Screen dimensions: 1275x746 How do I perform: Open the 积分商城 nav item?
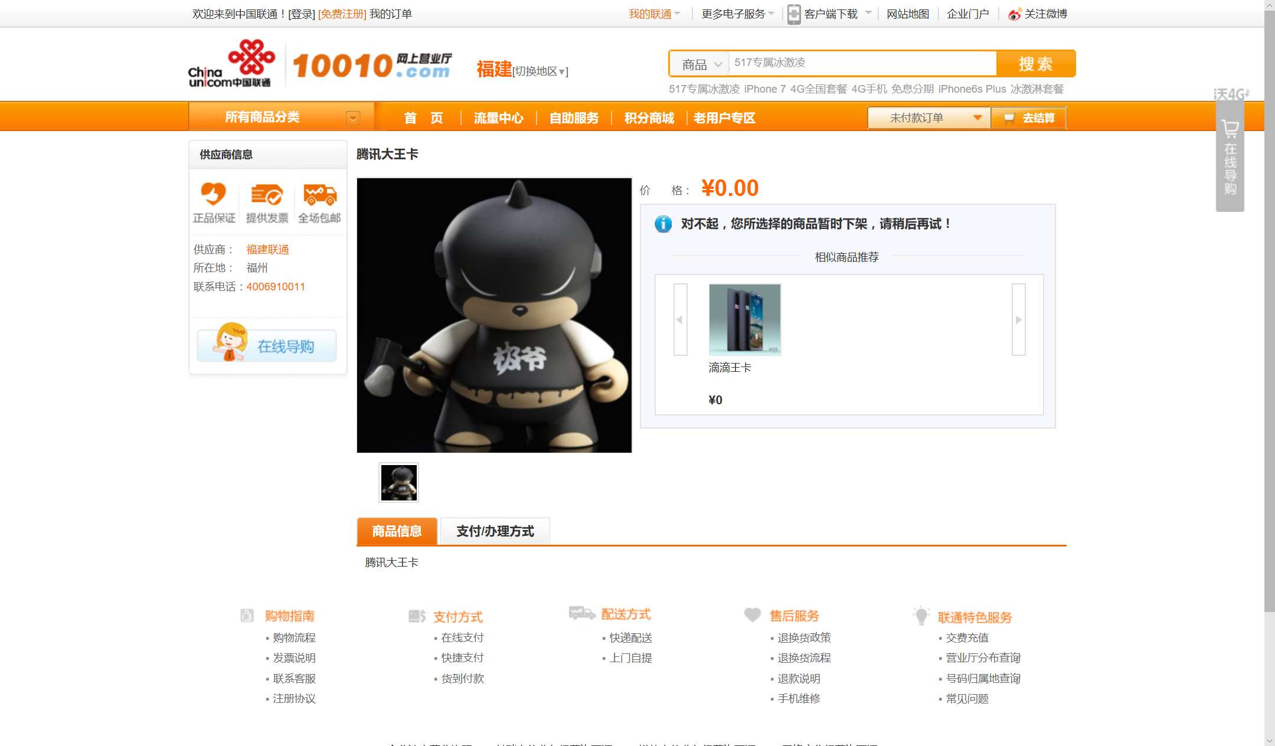[649, 118]
